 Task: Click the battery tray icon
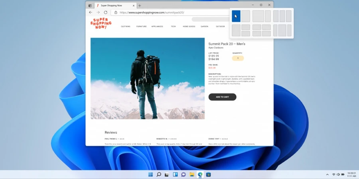(343, 175)
